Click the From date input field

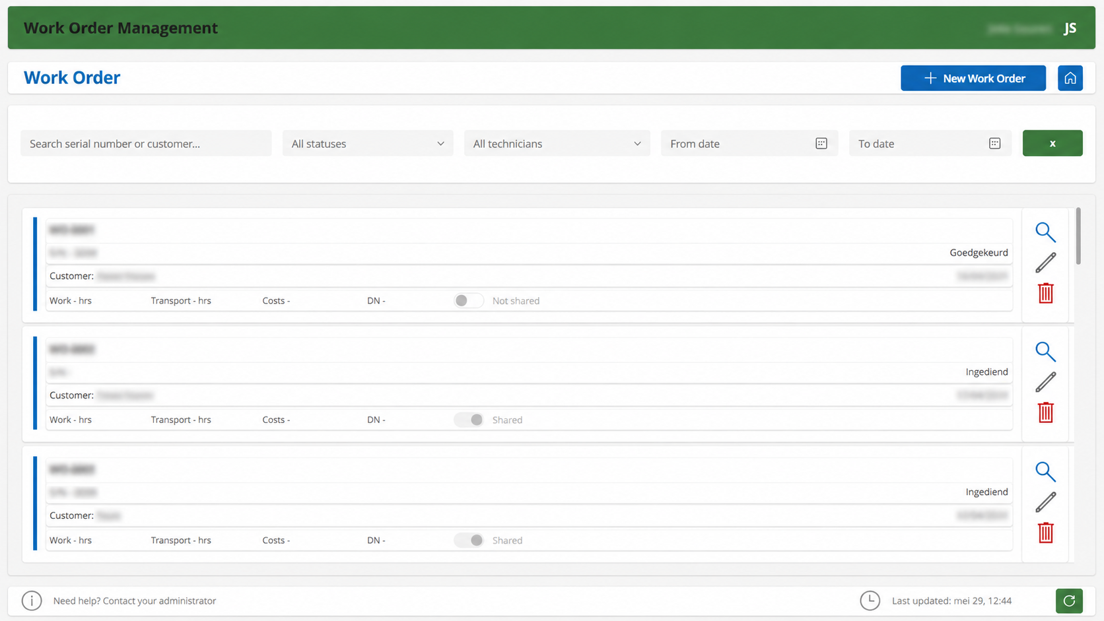749,143
